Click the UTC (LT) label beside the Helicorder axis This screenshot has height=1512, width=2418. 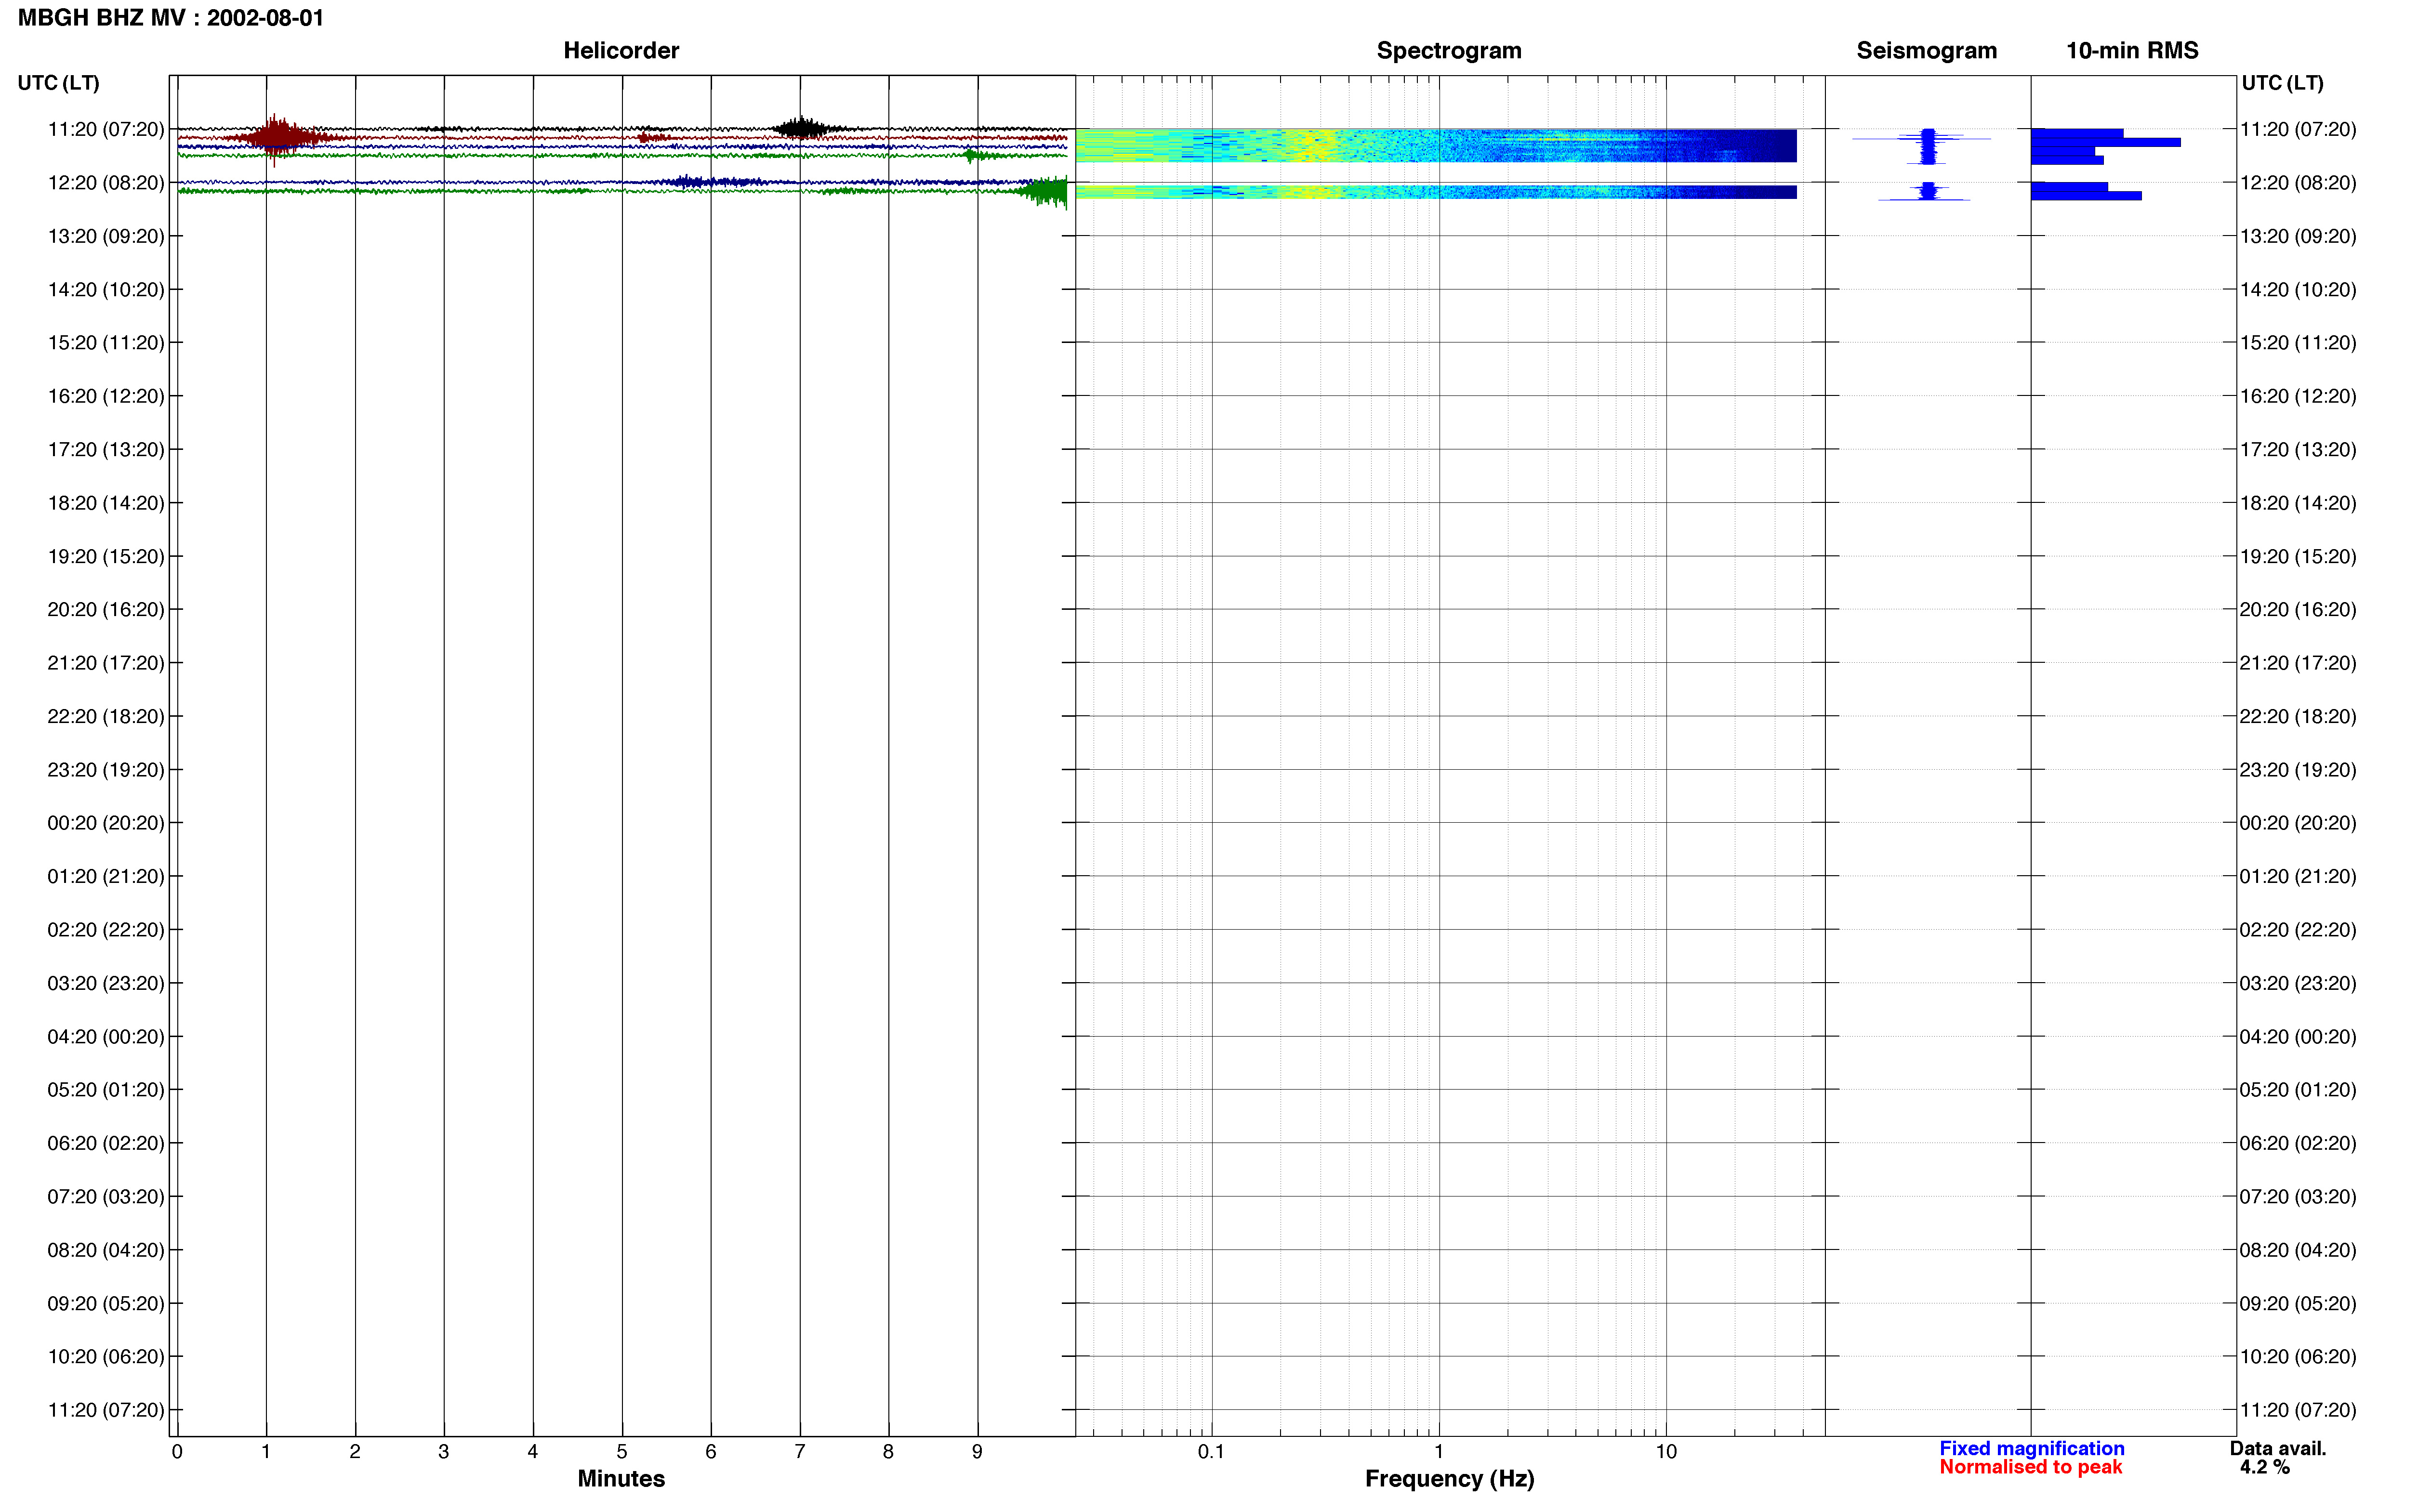58,83
